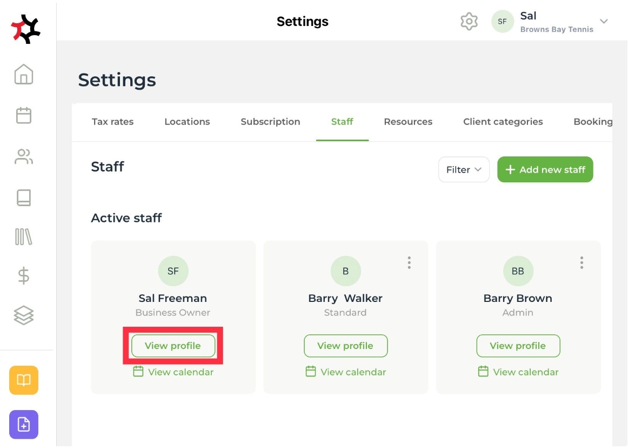The height and width of the screenshot is (448, 628).
Task: Open Barry Brown's three-dot options menu
Action: pos(582,263)
